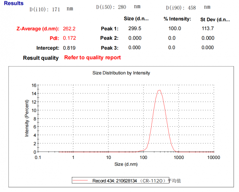Click the Size (d.n... column header

pos(136,19)
